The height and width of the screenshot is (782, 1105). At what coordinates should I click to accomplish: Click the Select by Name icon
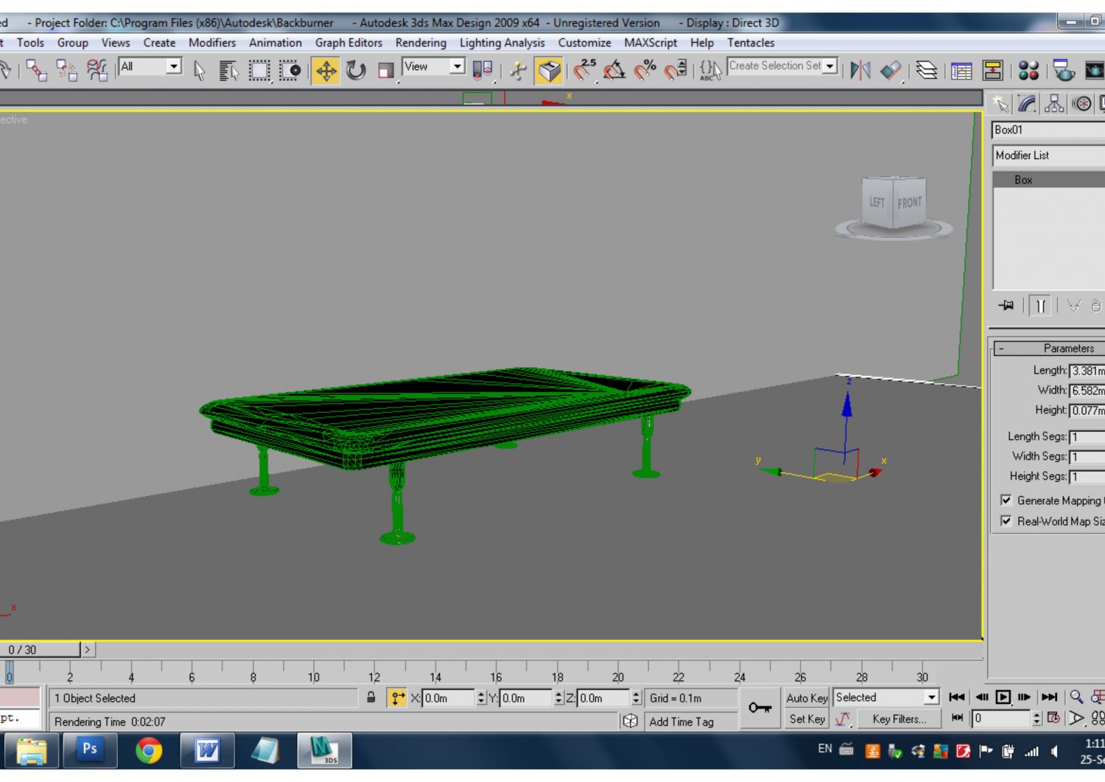point(228,71)
